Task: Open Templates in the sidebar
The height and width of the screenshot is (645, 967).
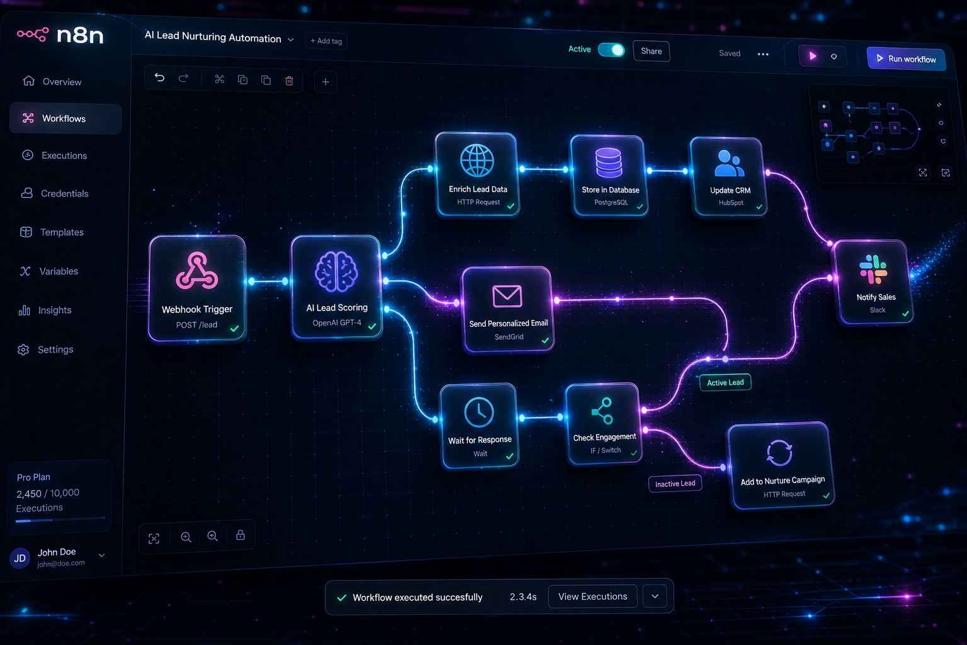Action: 52,232
